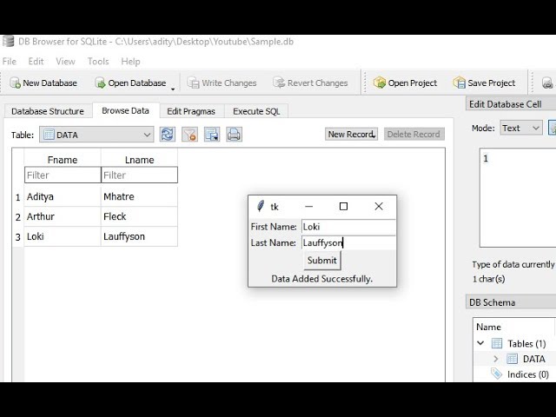Select row number 3 header
This screenshot has width=556, height=417.
click(x=18, y=237)
